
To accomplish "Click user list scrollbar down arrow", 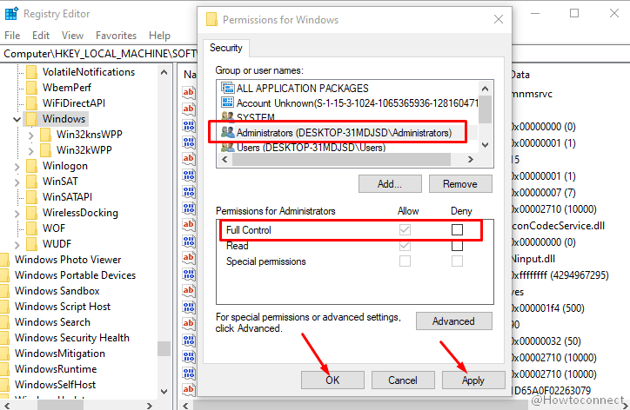I will click(485, 145).
